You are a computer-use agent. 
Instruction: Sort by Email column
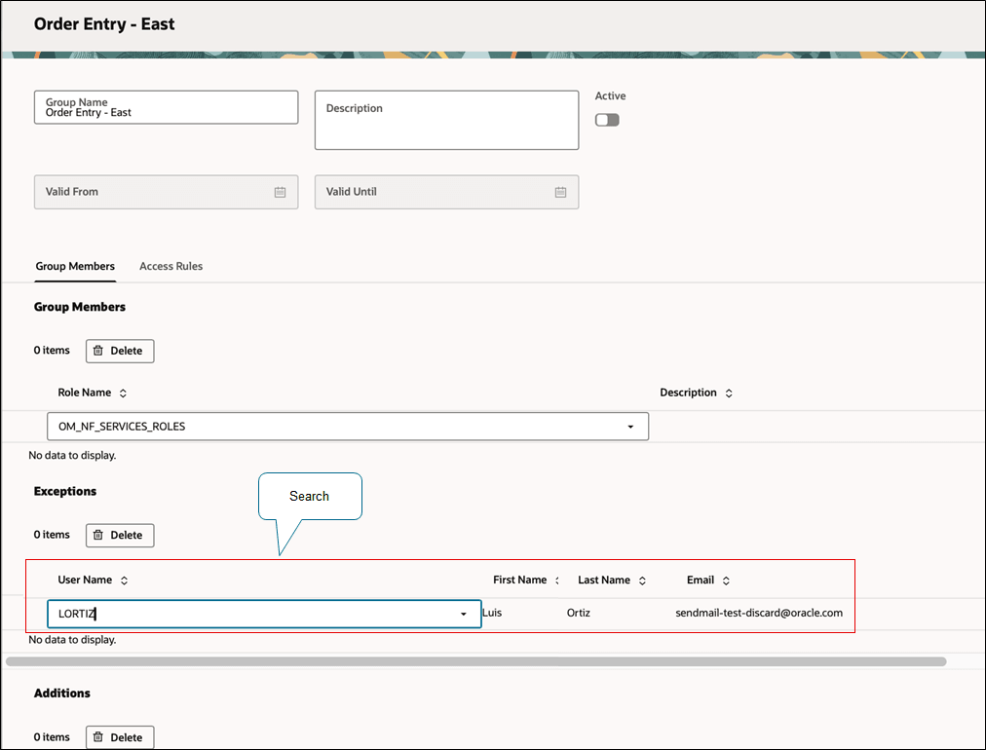726,581
